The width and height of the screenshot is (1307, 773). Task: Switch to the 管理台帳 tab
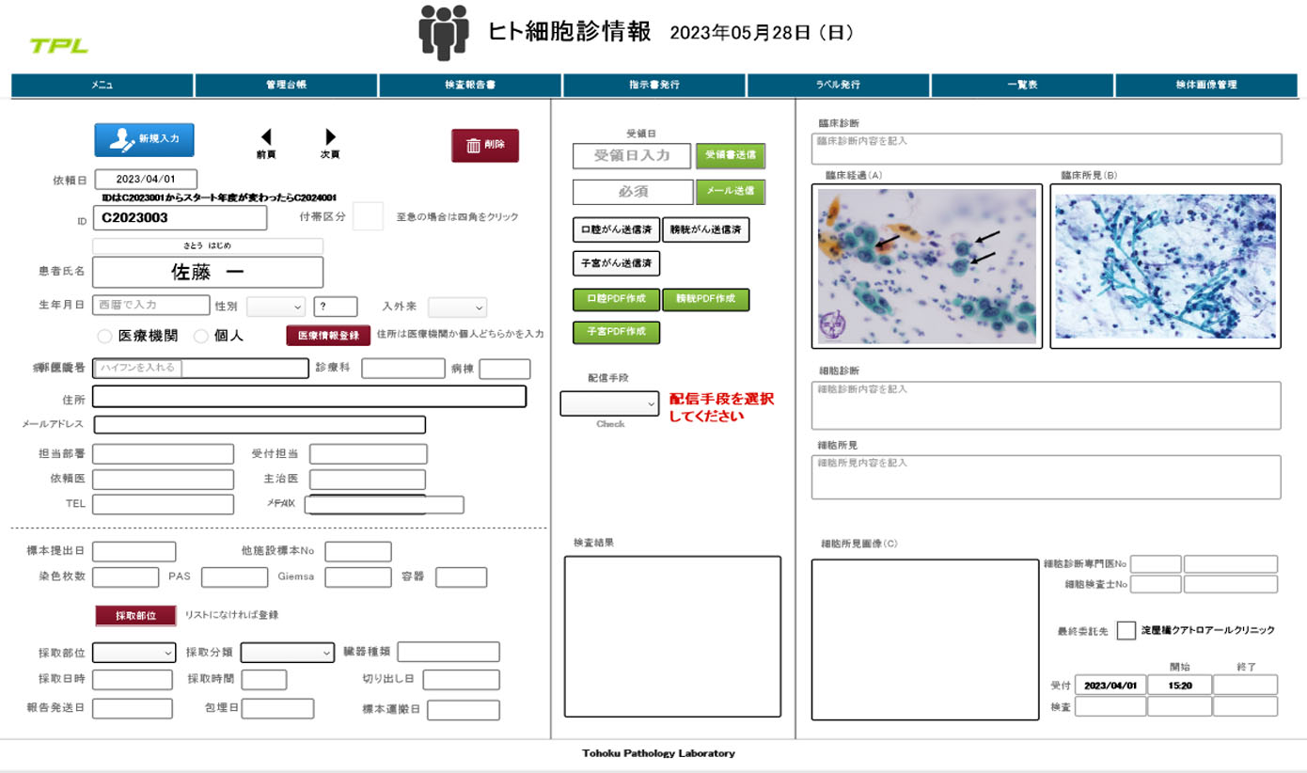284,84
